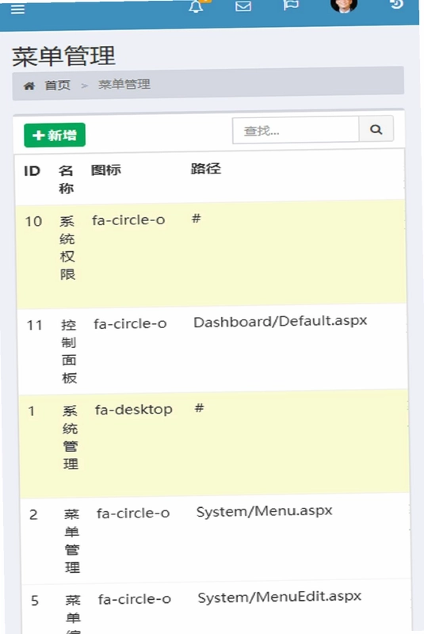Select fa-circle-o in 控制面板 row
This screenshot has height=634, width=424.
(130, 324)
